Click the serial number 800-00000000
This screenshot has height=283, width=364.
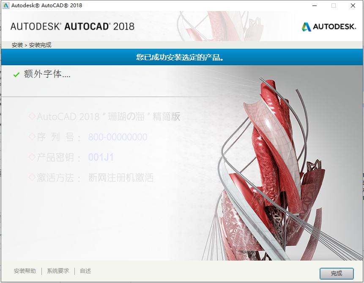[x=118, y=137]
